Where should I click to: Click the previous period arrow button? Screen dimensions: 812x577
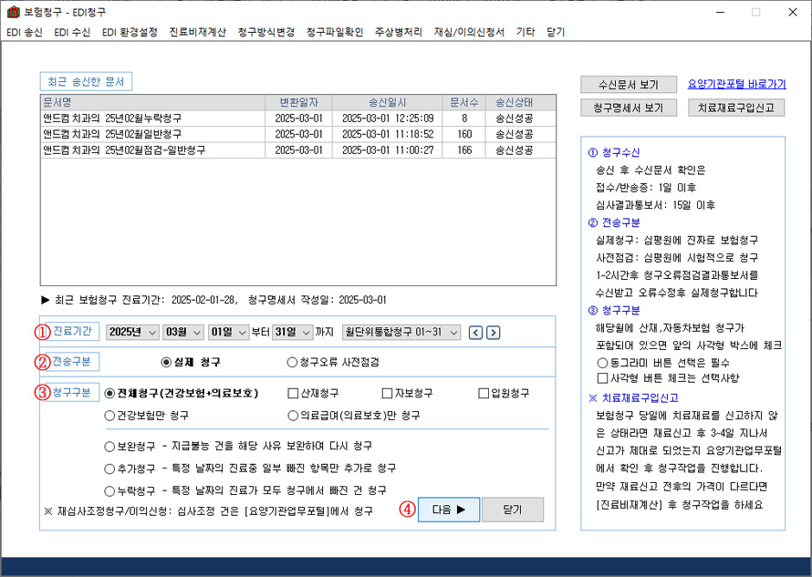click(475, 333)
